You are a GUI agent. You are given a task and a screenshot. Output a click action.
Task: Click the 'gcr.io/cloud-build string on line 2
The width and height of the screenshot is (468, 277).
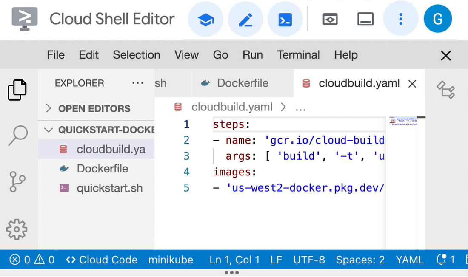click(x=325, y=140)
